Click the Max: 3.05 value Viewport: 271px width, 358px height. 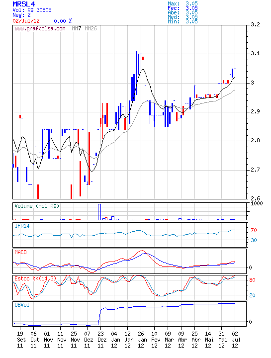182,3
